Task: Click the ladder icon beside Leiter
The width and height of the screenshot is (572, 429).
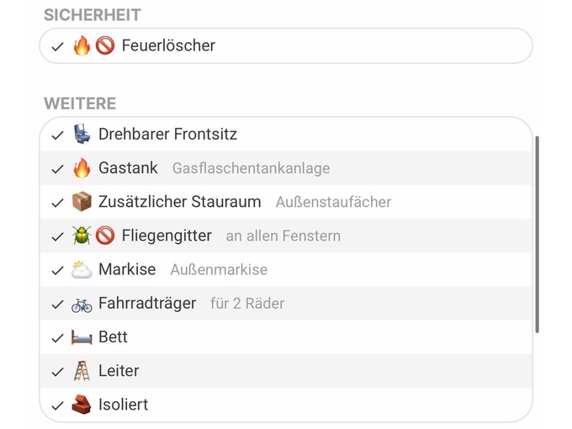Action: 82,371
